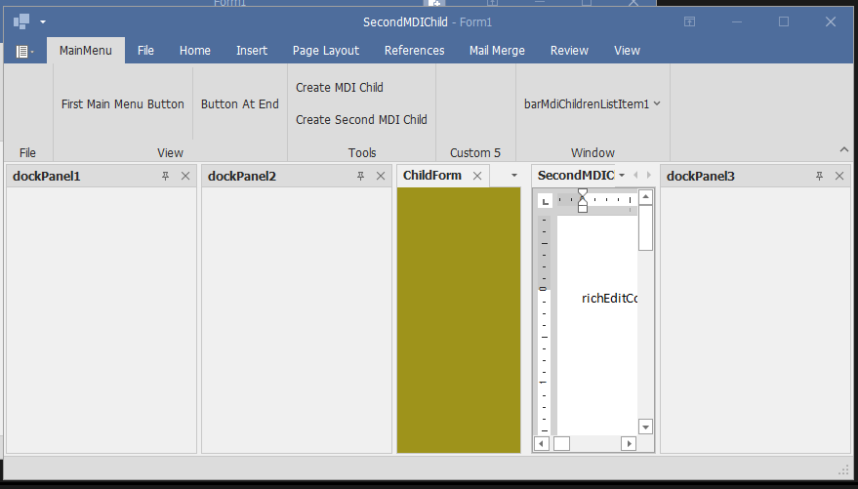
Task: Open the quick access toolbar dropdown arrow
Action: (43, 21)
